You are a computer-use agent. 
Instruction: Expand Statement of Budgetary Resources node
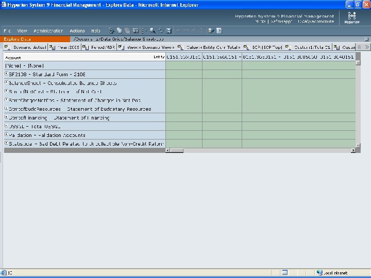7,108
